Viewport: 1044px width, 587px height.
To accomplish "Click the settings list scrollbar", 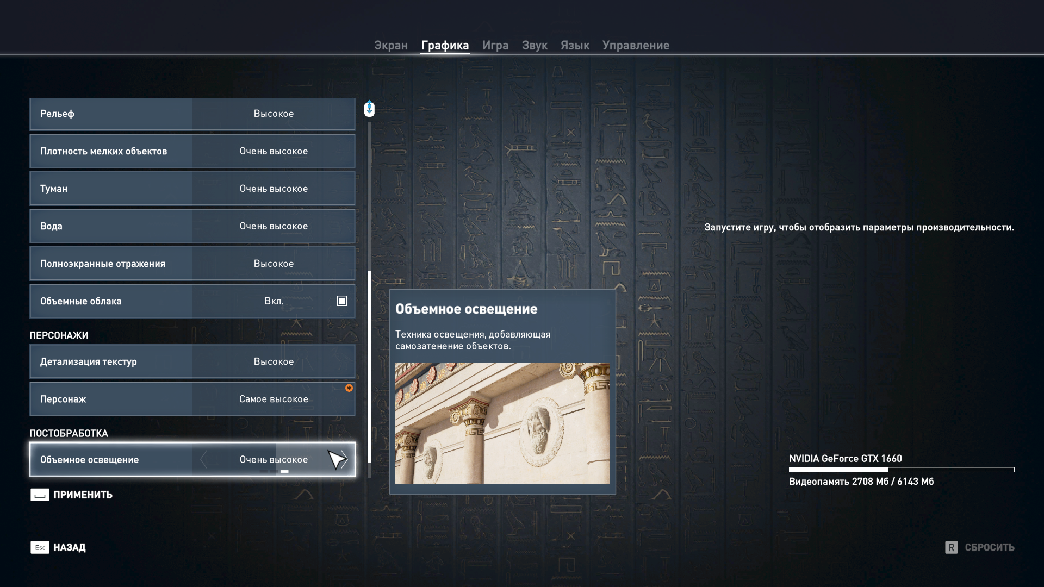I will [x=370, y=367].
